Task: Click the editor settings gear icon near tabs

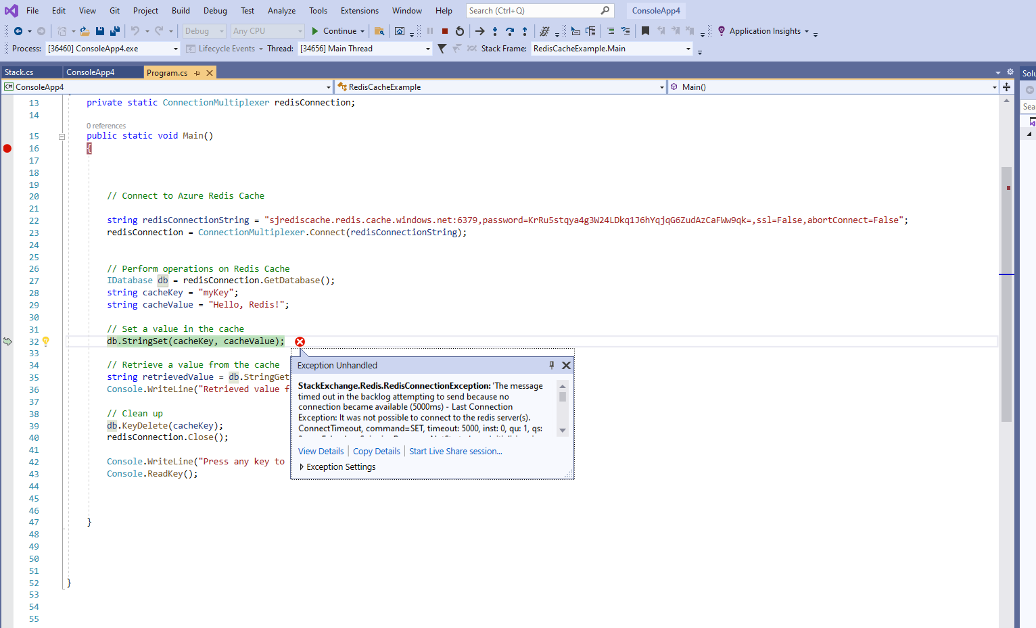Action: [x=1010, y=72]
